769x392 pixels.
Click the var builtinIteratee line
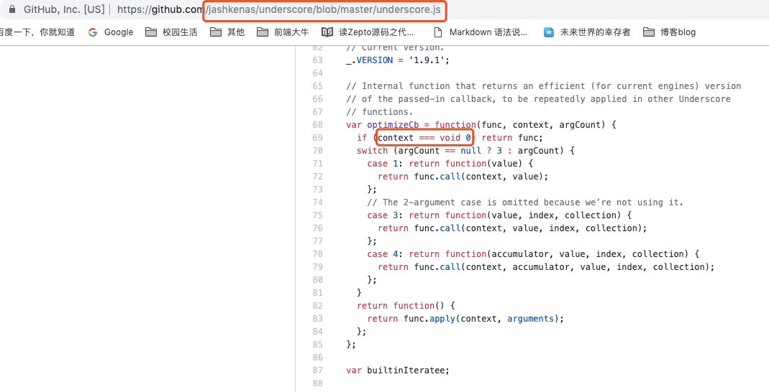[398, 370]
